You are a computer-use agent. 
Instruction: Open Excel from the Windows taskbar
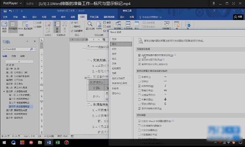coord(58,143)
